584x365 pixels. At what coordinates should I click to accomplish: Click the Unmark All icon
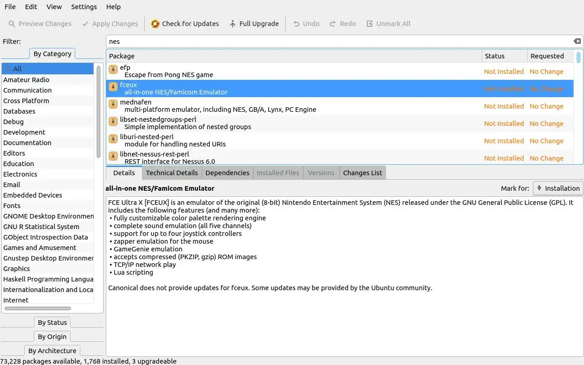370,24
